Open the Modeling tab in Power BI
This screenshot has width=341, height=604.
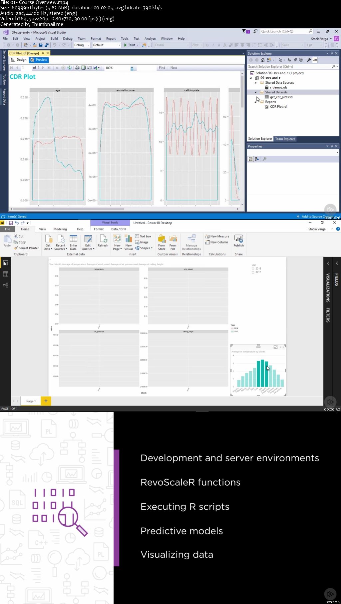pos(60,229)
